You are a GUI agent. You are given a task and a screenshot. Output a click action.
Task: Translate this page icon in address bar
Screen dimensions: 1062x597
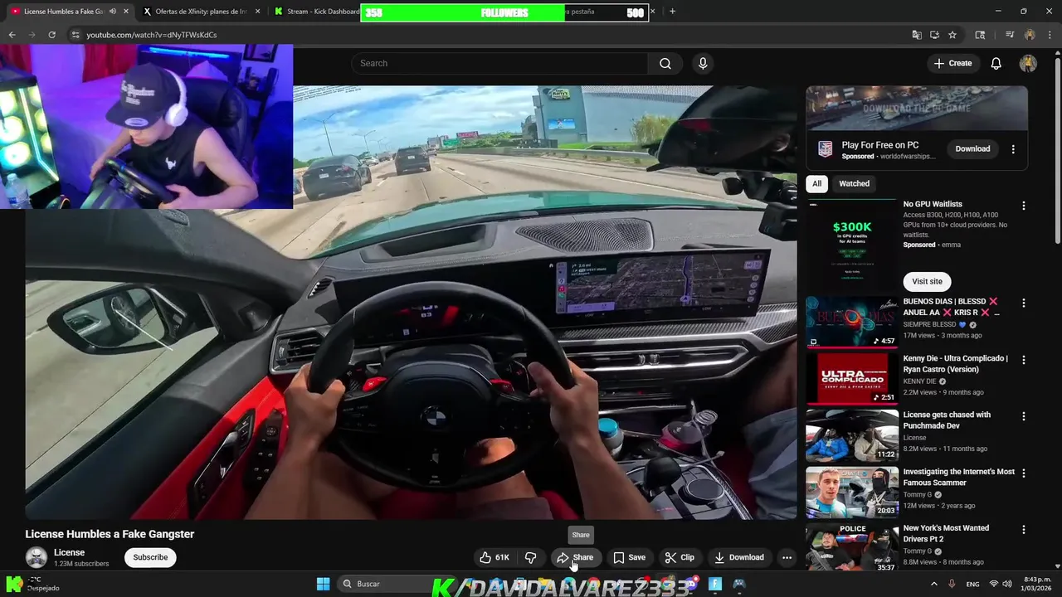917,35
